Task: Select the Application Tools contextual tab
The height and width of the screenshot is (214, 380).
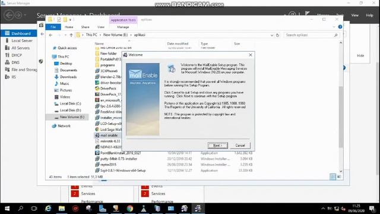Action: [x=123, y=20]
